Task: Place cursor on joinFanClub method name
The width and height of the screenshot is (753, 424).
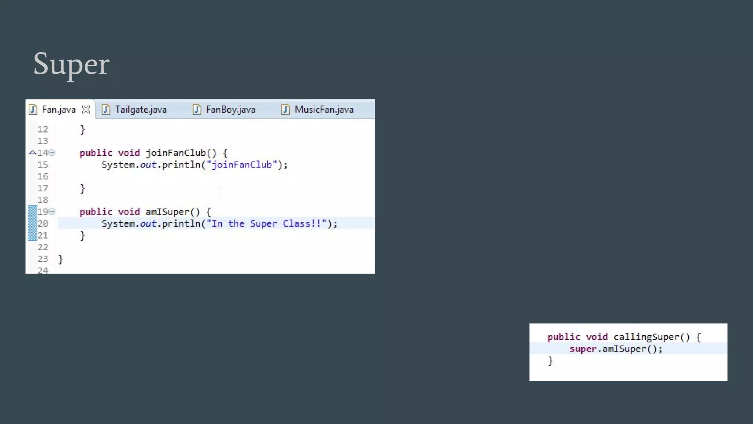Action: pyautogui.click(x=175, y=153)
